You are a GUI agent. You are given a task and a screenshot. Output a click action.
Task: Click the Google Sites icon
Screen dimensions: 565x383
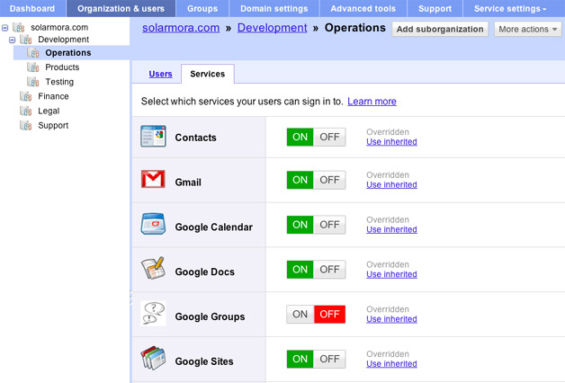coord(153,358)
